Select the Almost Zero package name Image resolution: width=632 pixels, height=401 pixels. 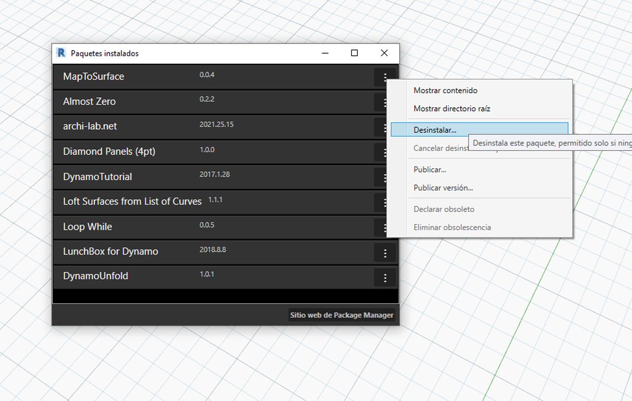[90, 101]
